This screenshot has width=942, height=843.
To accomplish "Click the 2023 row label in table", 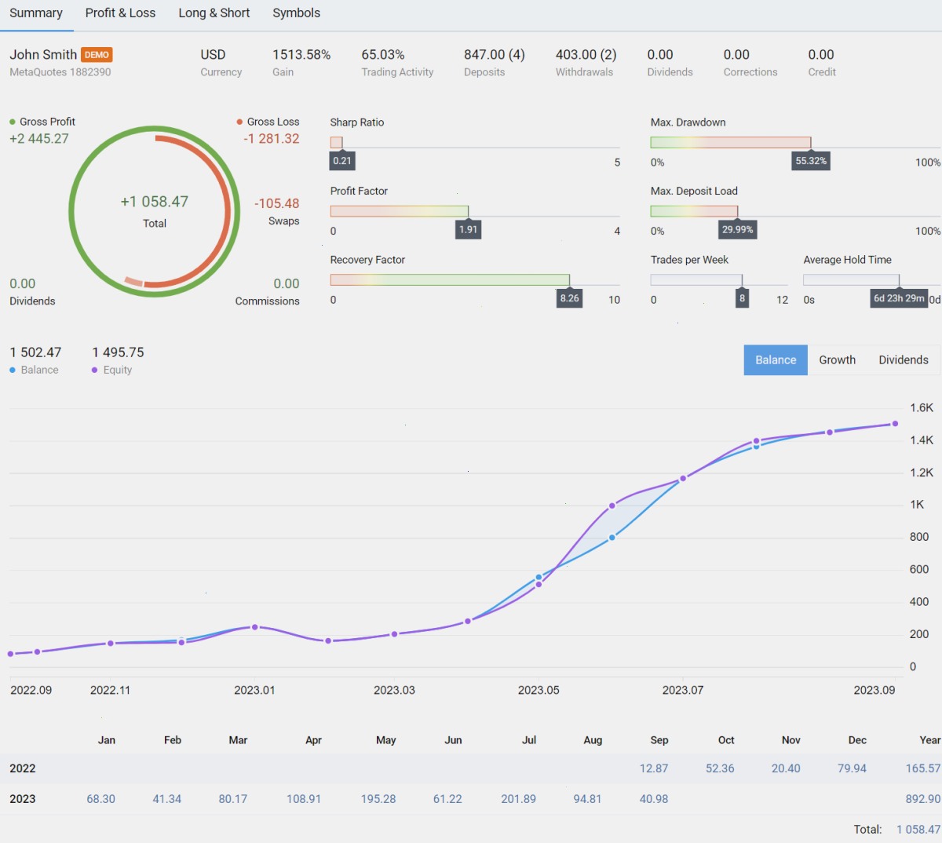I will [23, 799].
